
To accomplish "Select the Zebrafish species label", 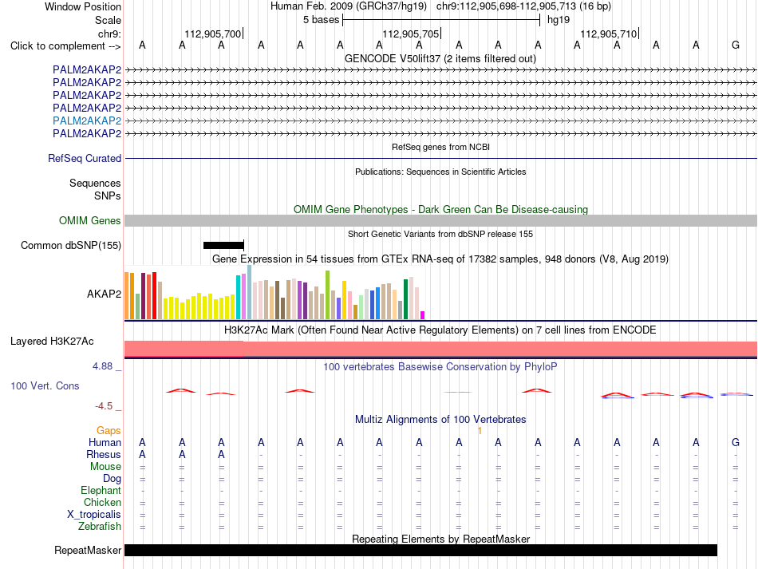I will pyautogui.click(x=100, y=526).
